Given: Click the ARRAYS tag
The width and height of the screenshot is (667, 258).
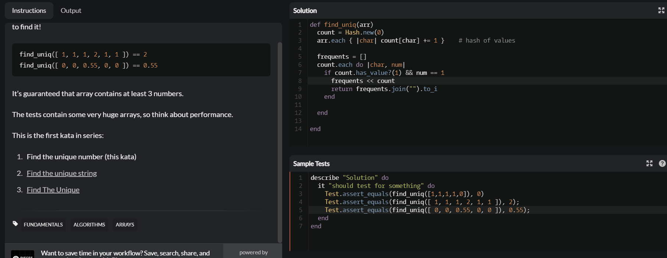Looking at the screenshot, I should (x=125, y=225).
